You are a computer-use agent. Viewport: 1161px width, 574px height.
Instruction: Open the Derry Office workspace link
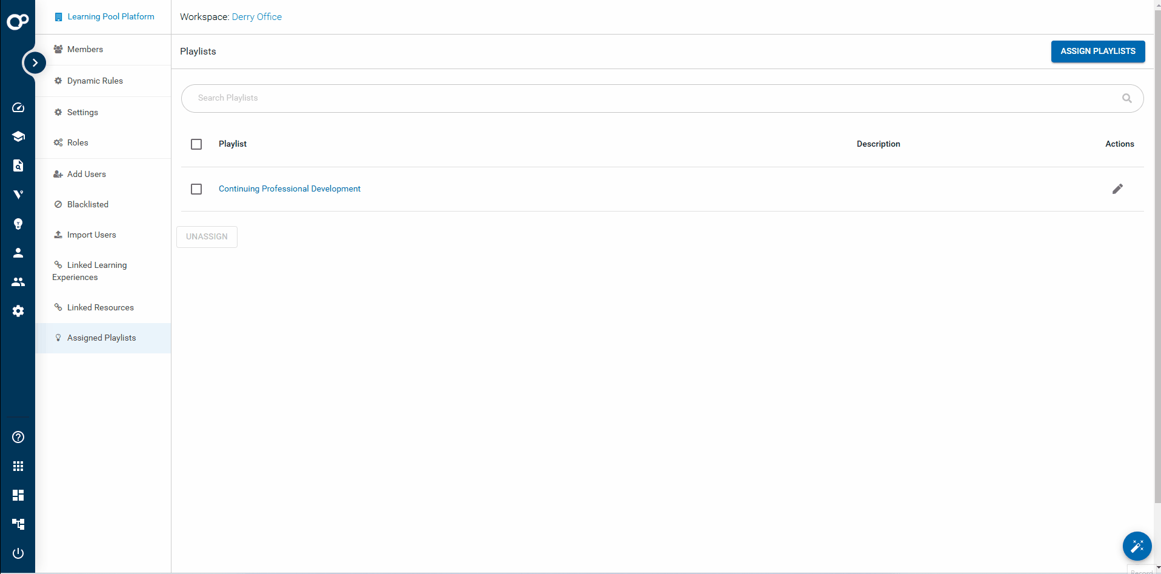[x=256, y=17]
